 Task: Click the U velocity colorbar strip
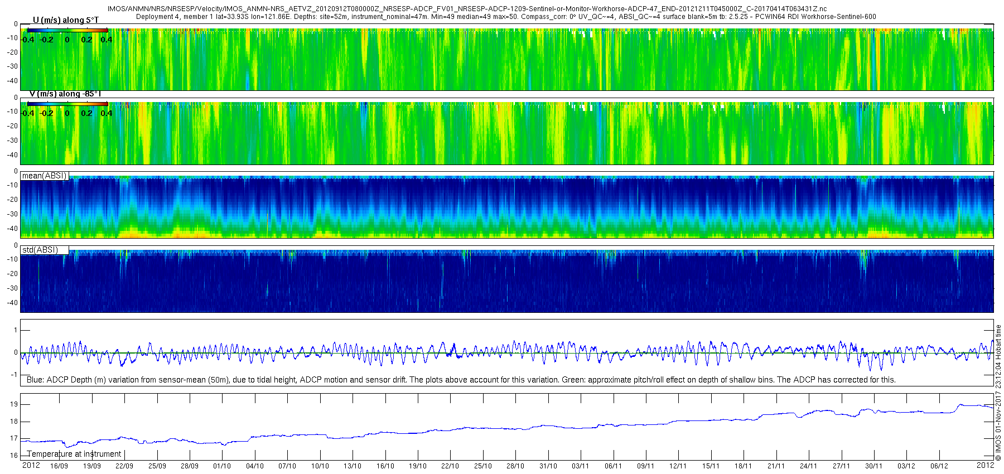point(67,30)
